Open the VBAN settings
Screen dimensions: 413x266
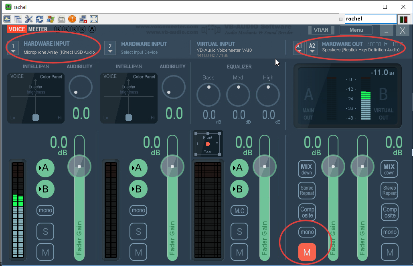(x=321, y=30)
